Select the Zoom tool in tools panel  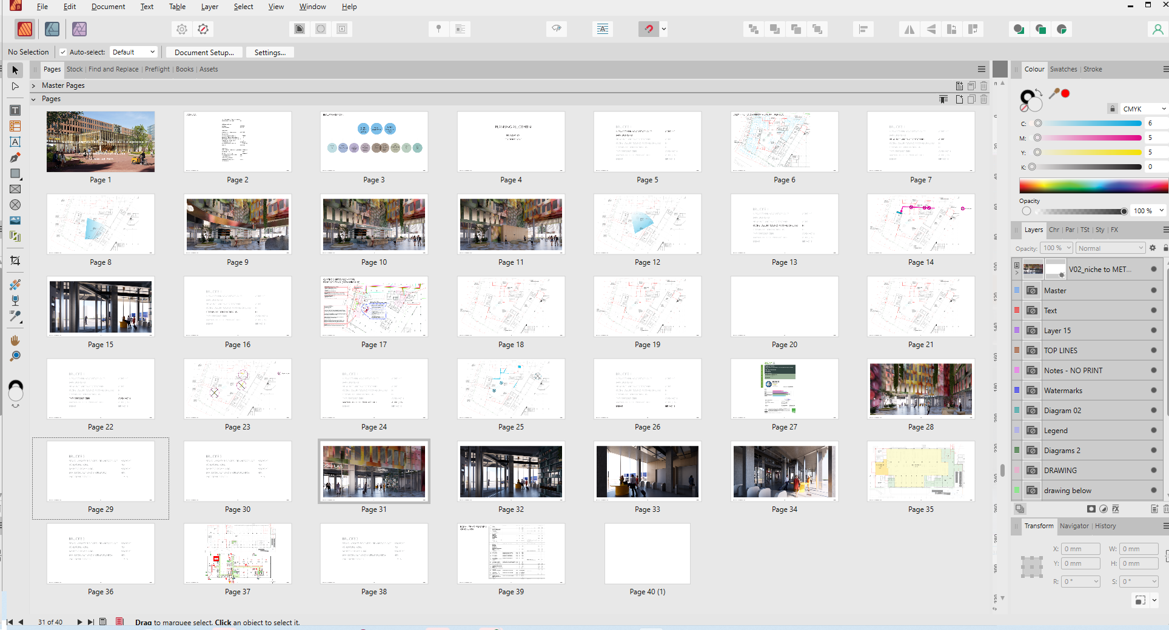click(15, 356)
